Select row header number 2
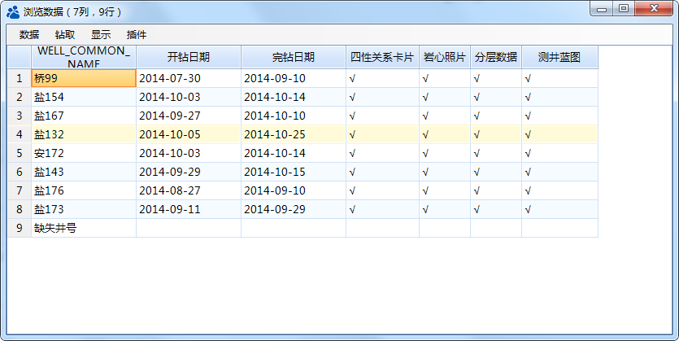 click(20, 97)
